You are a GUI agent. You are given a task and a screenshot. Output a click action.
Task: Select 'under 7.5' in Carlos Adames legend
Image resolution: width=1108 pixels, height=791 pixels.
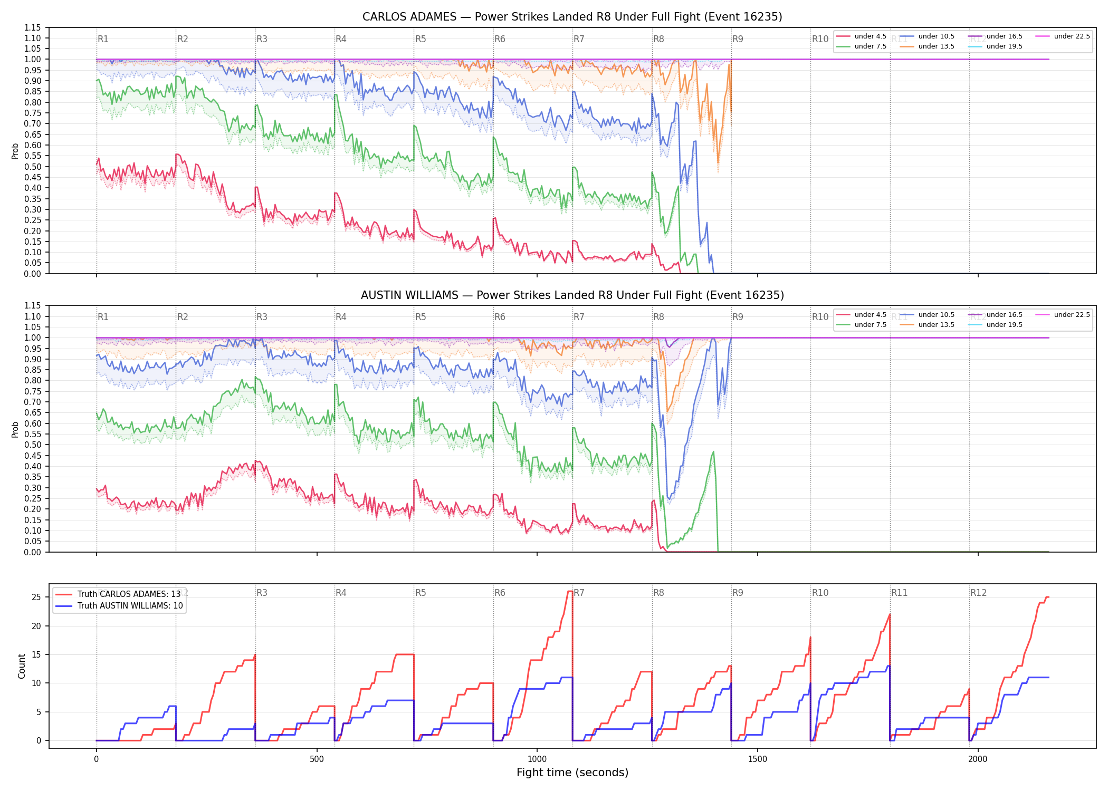870,46
